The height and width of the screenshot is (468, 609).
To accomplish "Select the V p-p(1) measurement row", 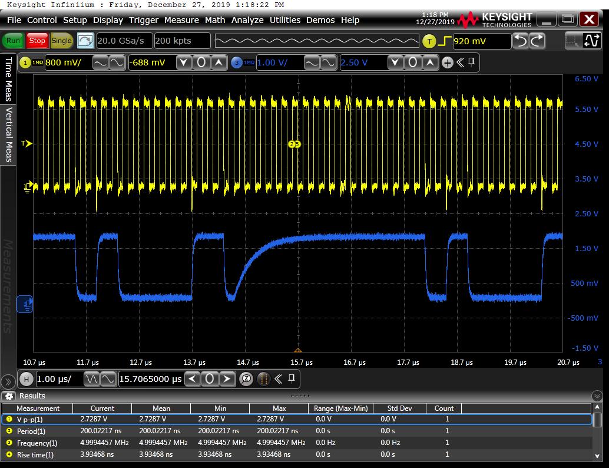I will click(39, 419).
